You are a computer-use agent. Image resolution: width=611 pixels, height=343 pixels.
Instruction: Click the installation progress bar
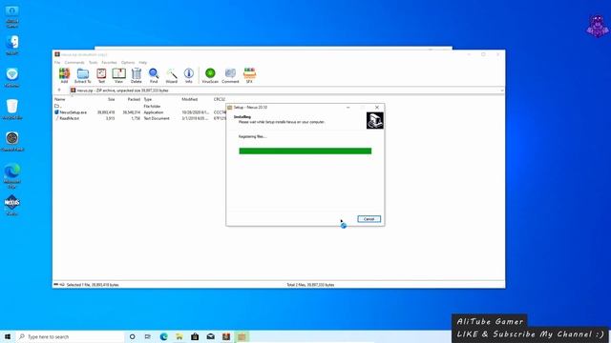pos(305,151)
